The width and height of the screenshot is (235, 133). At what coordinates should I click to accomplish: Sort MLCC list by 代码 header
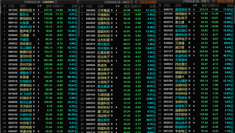tap(89, 6)
